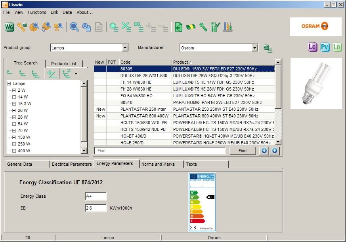Open the About... menu
346x242 pixels.
85,12
